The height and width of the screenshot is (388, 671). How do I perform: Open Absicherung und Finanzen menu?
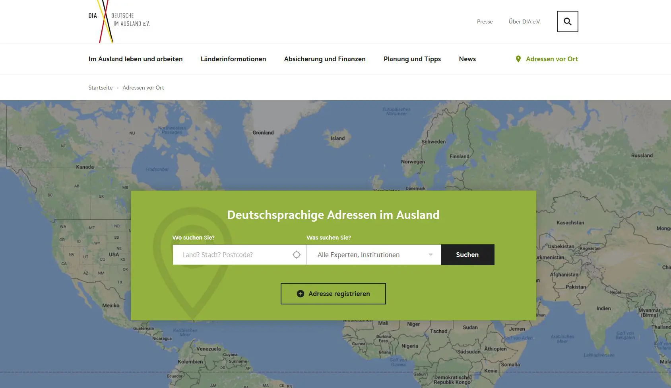click(325, 59)
